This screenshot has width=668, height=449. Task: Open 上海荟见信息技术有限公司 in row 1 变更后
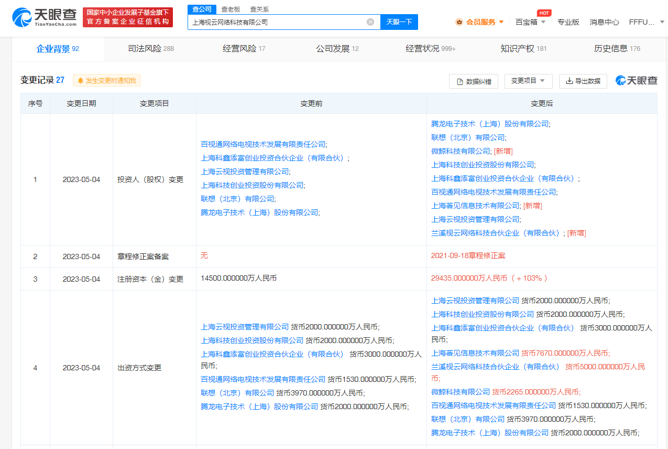475,206
